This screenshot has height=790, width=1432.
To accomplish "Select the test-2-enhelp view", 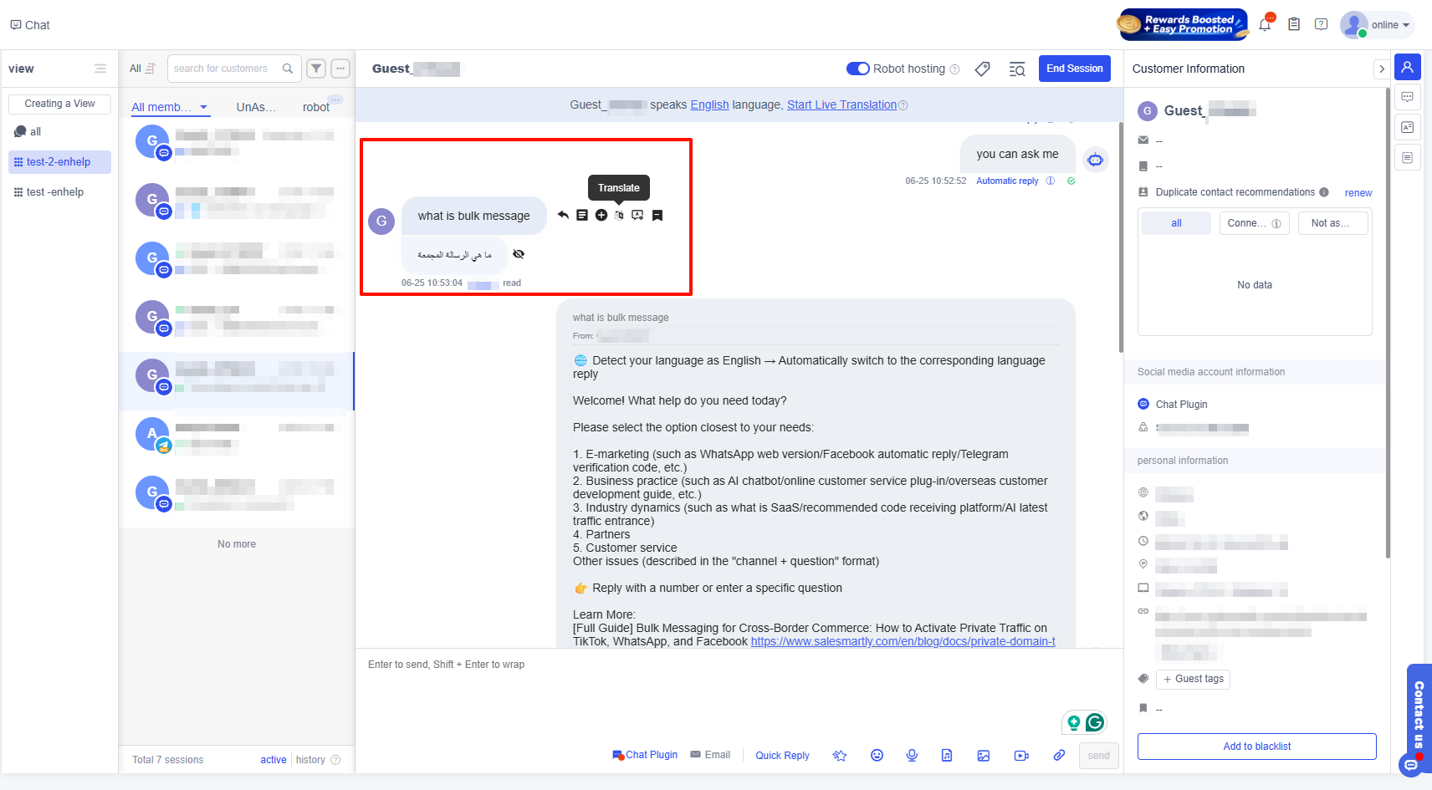I will coord(59,162).
